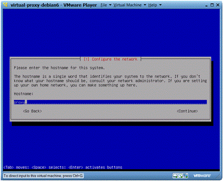Maximize the VMware Player window
Image resolution: width=223 pixels, height=181 pixels.
coord(212,5)
